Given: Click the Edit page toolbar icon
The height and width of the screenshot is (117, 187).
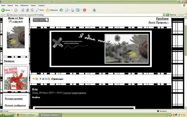Looking at the screenshot, I should [x=78, y=10].
